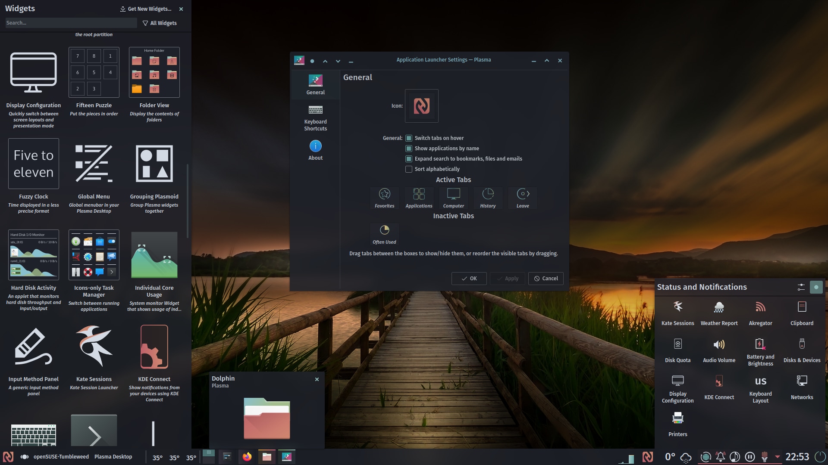Click Apply in Application Launcher Settings

click(x=507, y=279)
